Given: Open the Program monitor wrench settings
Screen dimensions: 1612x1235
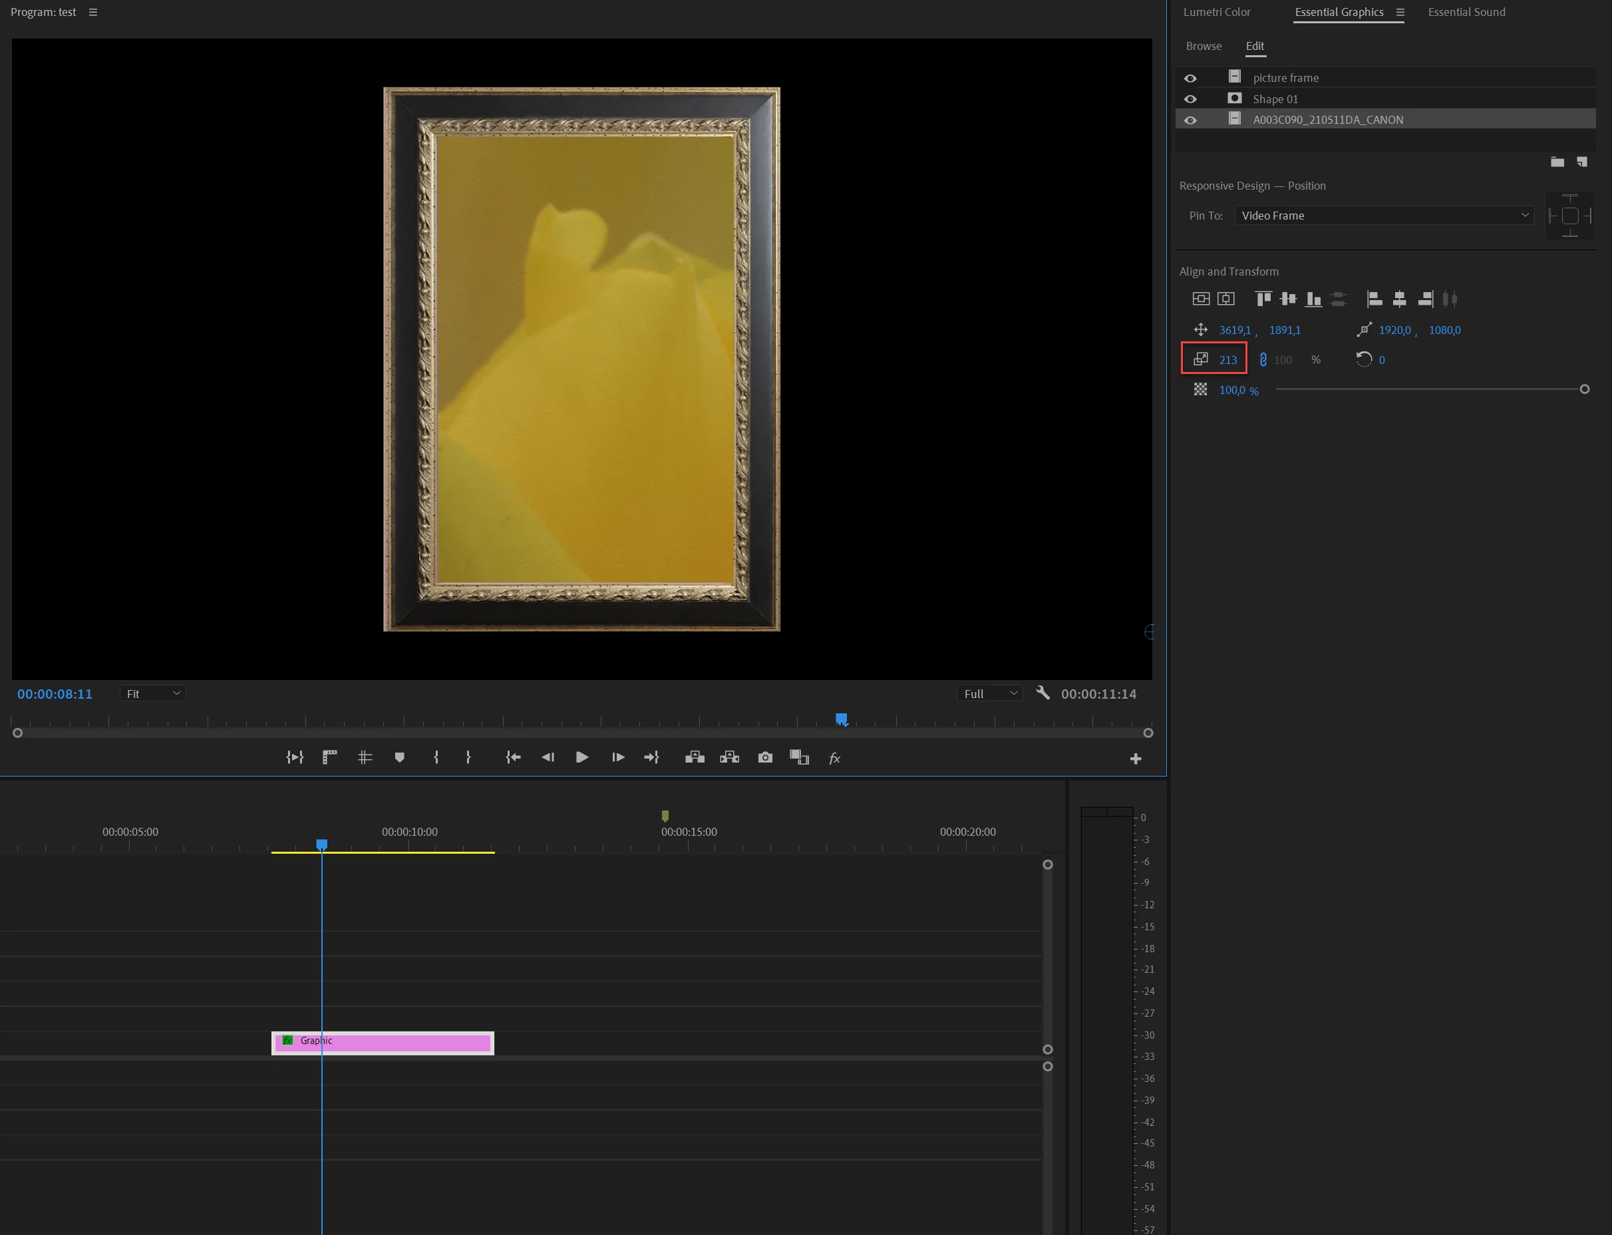Looking at the screenshot, I should pos(1043,693).
